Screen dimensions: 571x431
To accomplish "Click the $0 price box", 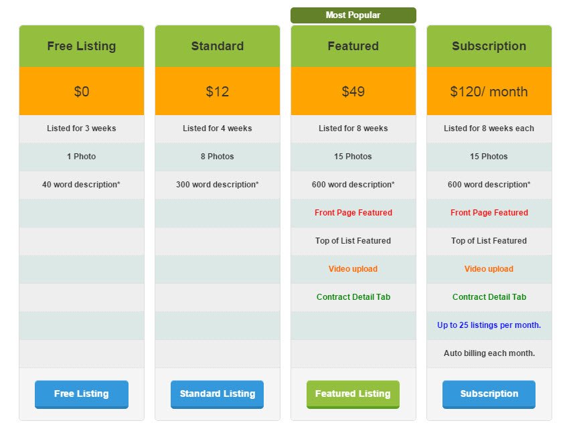I will [82, 91].
